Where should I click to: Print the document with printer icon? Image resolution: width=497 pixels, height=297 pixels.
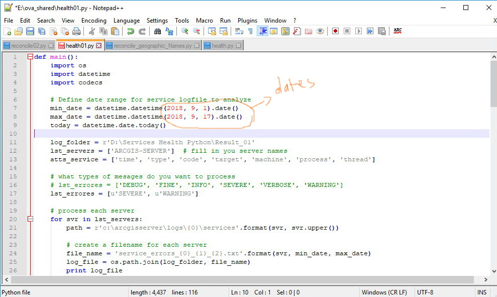coord(76,31)
